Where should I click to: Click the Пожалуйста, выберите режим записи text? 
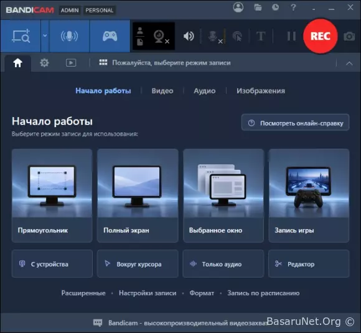[x=171, y=63]
